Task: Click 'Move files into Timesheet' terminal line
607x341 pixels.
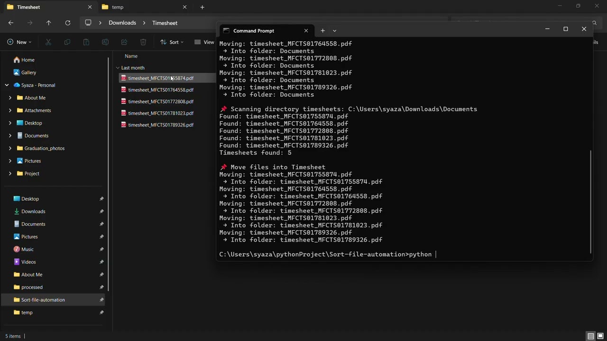Action: pyautogui.click(x=273, y=167)
